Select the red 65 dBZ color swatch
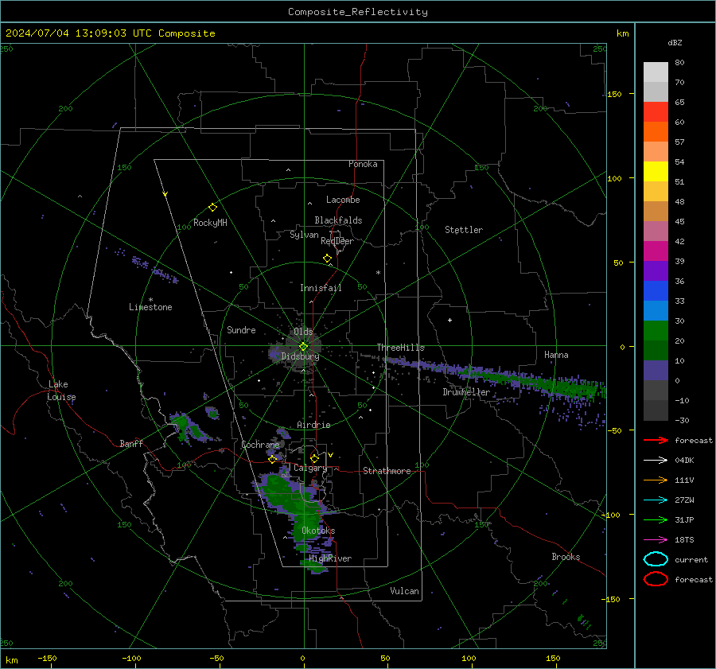The height and width of the screenshot is (669, 716). click(x=656, y=112)
